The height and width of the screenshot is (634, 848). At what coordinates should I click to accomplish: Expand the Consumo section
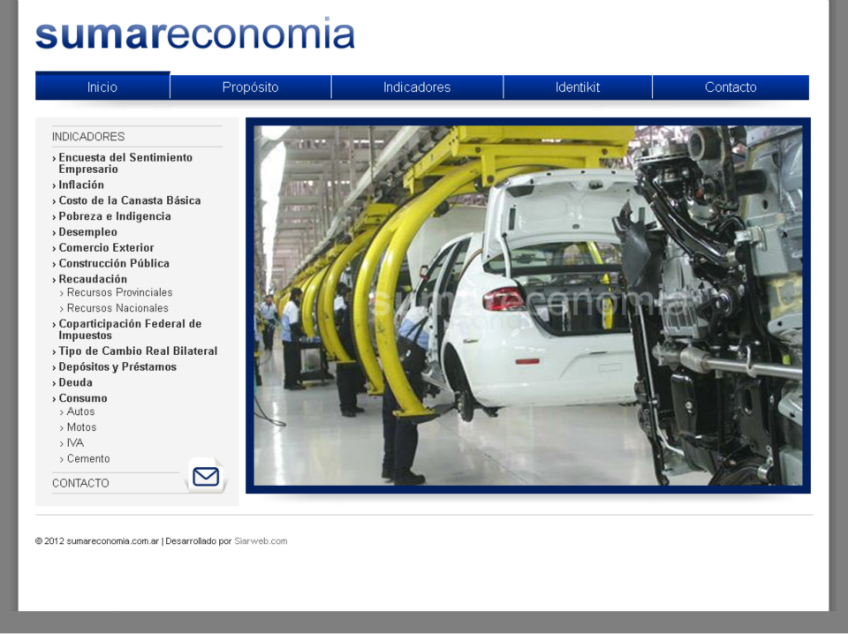pyautogui.click(x=83, y=399)
